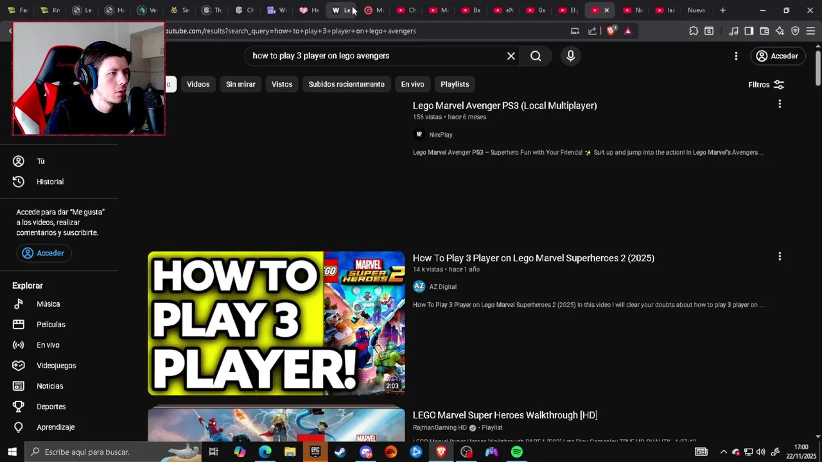Screen dimensions: 822x462
Task: Open Spotify from the taskbar
Action: pyautogui.click(x=517, y=452)
